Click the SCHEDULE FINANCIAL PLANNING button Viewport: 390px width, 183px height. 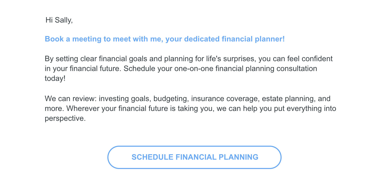pyautogui.click(x=194, y=157)
